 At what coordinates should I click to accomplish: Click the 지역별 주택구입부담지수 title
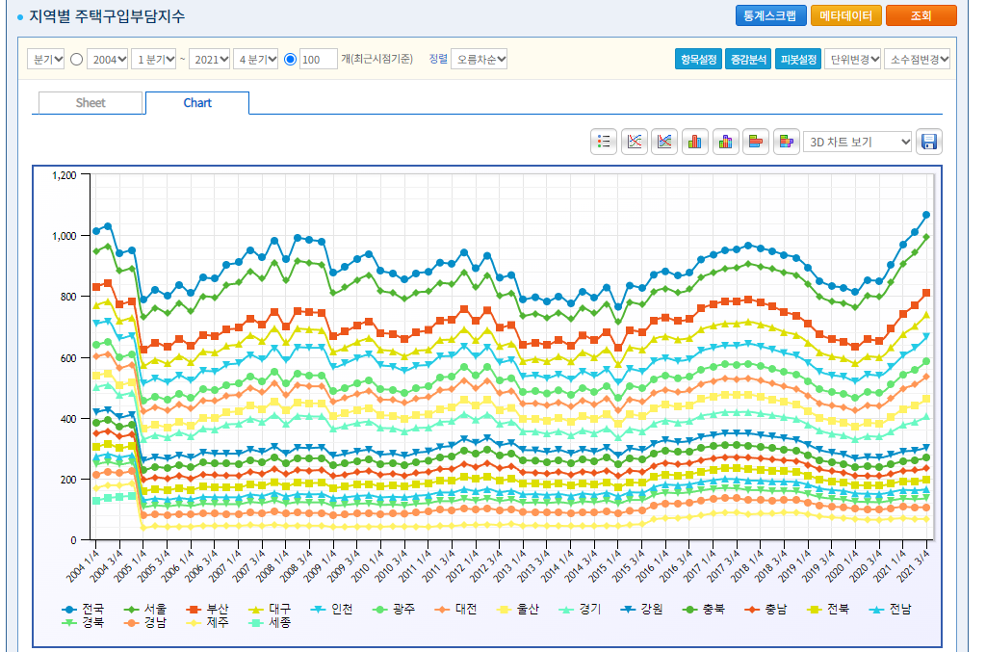click(x=107, y=16)
